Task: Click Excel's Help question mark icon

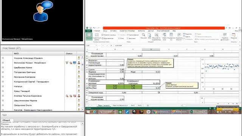Action: pos(226,28)
